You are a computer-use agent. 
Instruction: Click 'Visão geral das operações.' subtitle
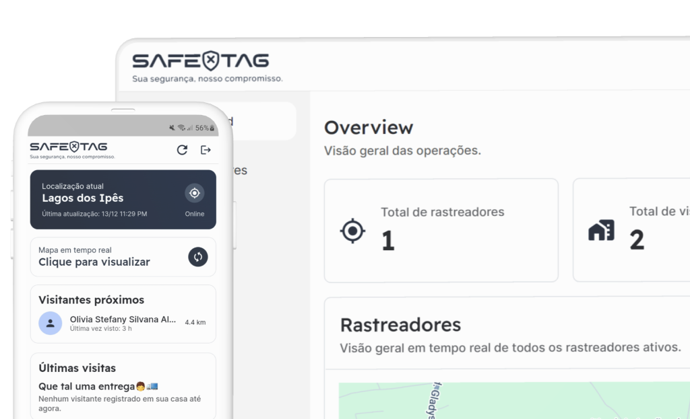point(403,151)
